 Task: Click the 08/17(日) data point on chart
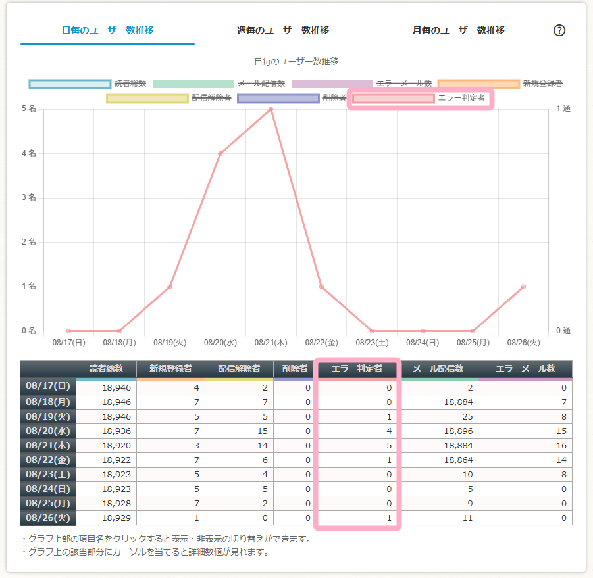pos(68,331)
